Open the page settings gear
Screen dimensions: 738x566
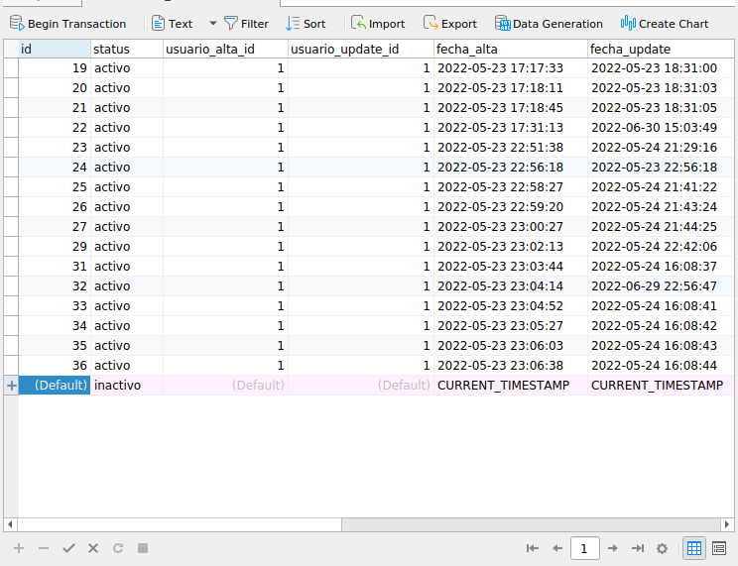pyautogui.click(x=663, y=548)
